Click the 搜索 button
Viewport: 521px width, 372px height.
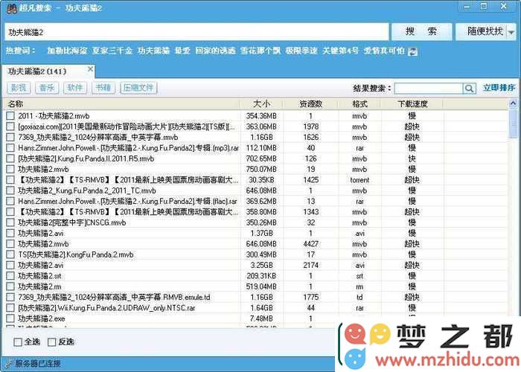pos(421,32)
